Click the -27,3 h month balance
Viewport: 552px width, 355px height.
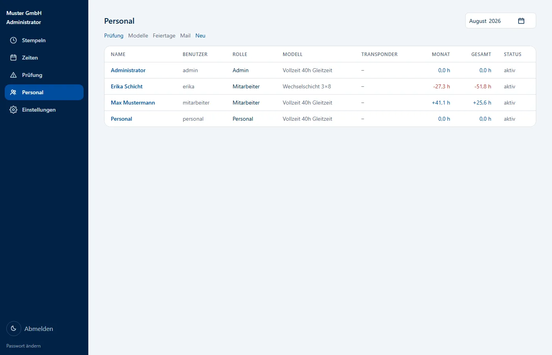[442, 86]
